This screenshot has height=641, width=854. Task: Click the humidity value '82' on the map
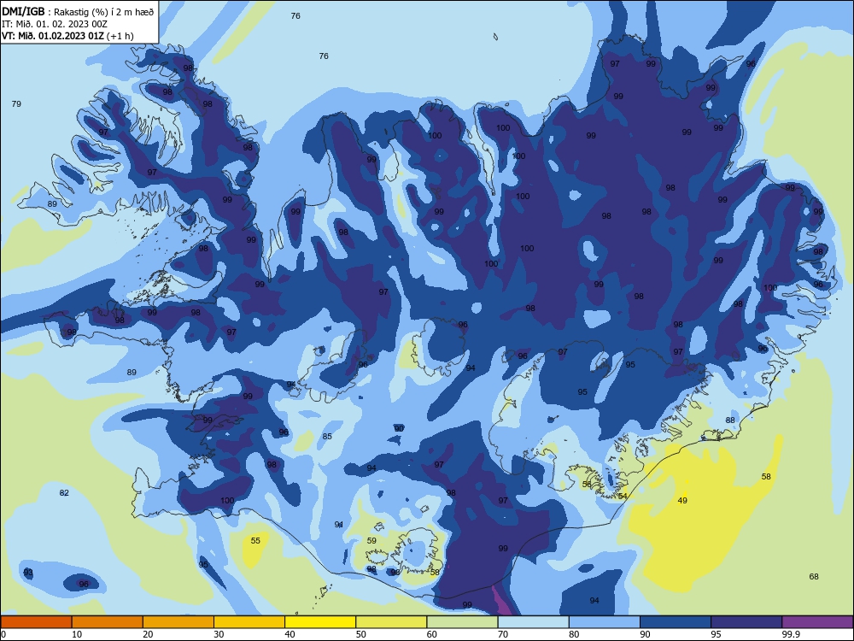(x=64, y=493)
